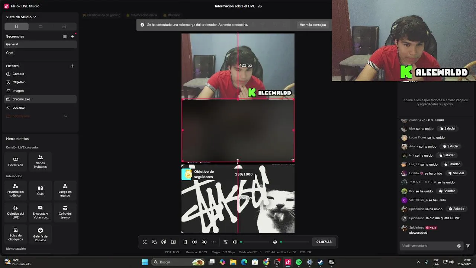The width and height of the screenshot is (476, 268).
Task: Open the Windows Start menu
Action: (145, 262)
